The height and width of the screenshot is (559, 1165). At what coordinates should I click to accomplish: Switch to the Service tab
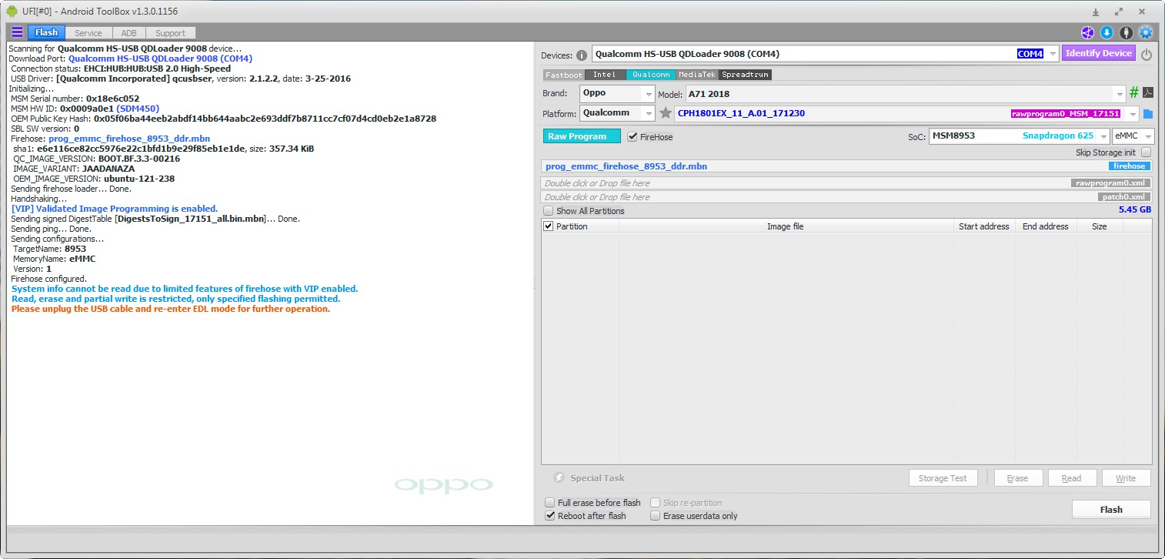88,33
